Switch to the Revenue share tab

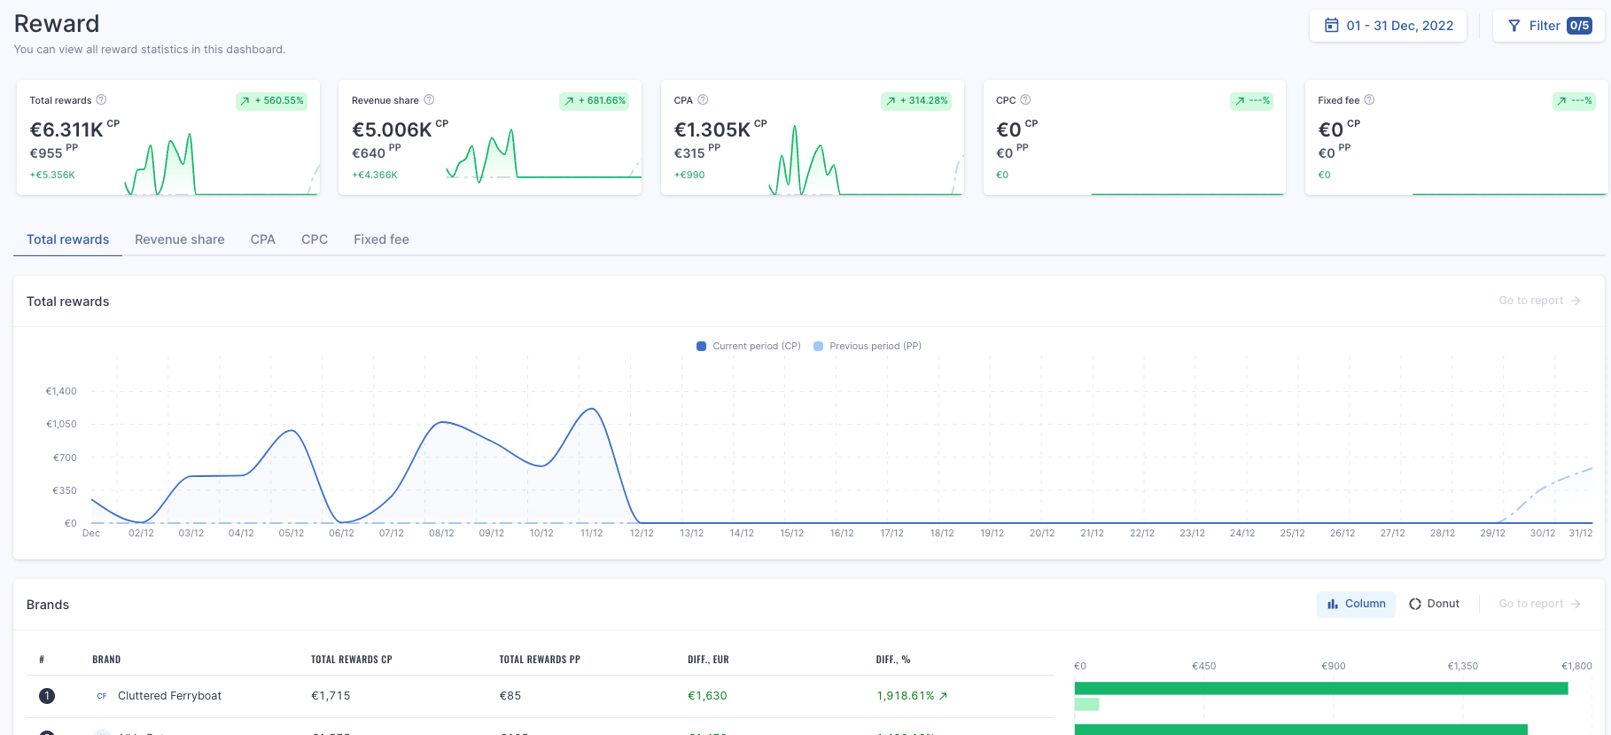[x=180, y=239]
